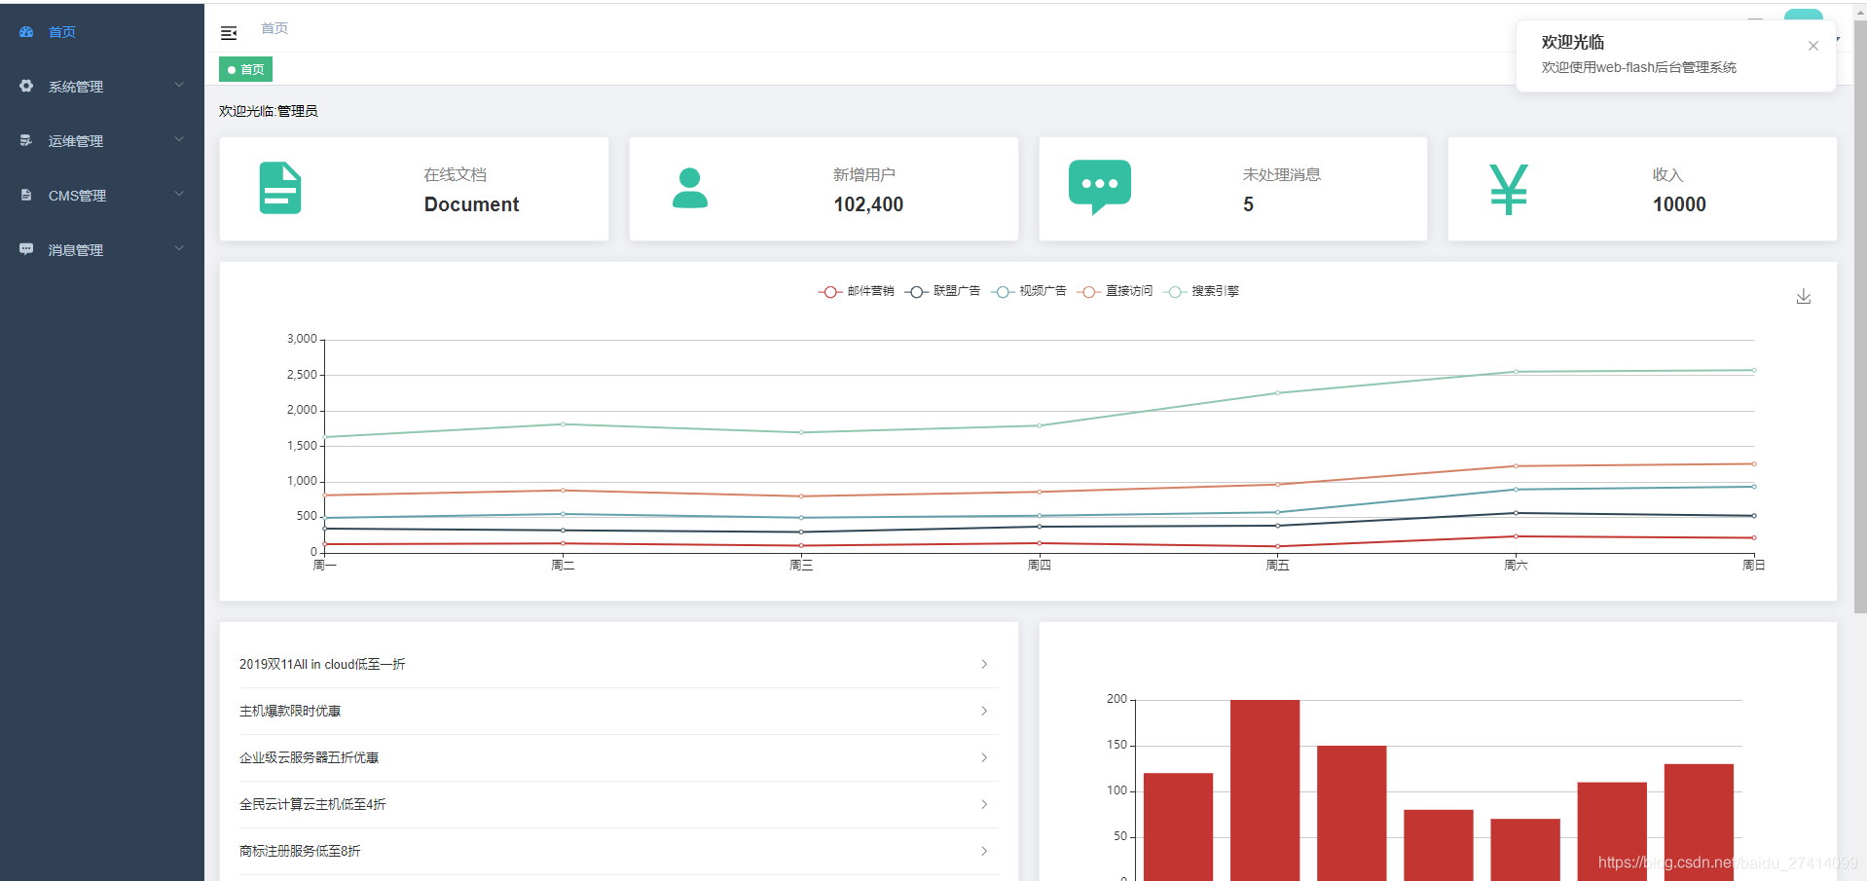Toggle 视频广告 series in chart legend
The image size is (1867, 881).
[x=1028, y=291]
